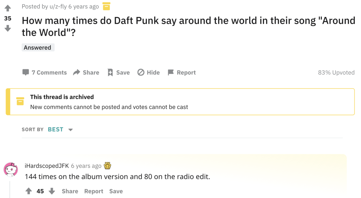Click the yellow archive icon beside post date

click(106, 6)
